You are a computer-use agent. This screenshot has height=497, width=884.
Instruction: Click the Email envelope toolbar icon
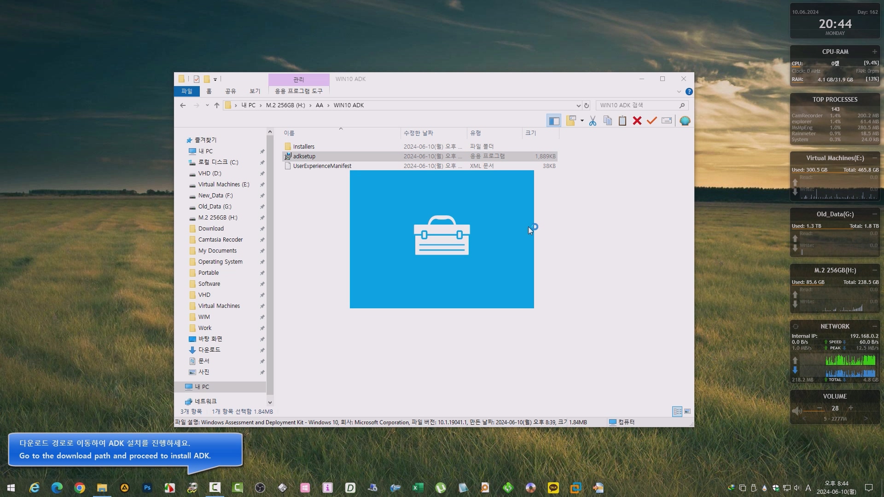(x=667, y=121)
